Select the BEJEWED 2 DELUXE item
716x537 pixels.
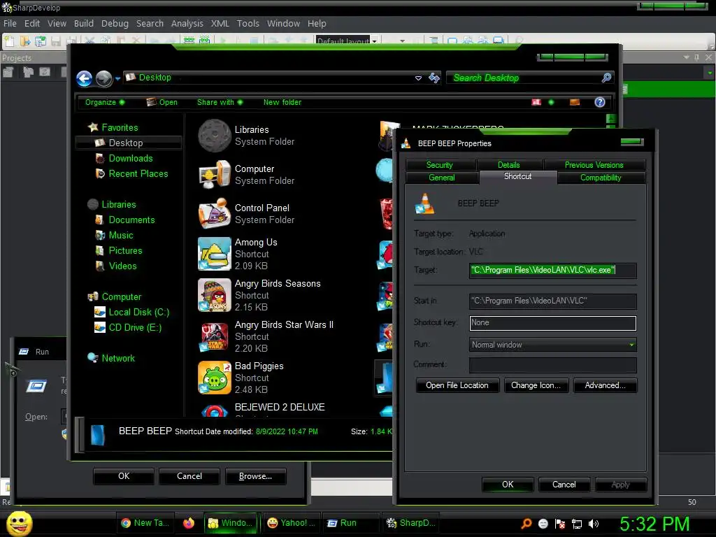(280, 408)
